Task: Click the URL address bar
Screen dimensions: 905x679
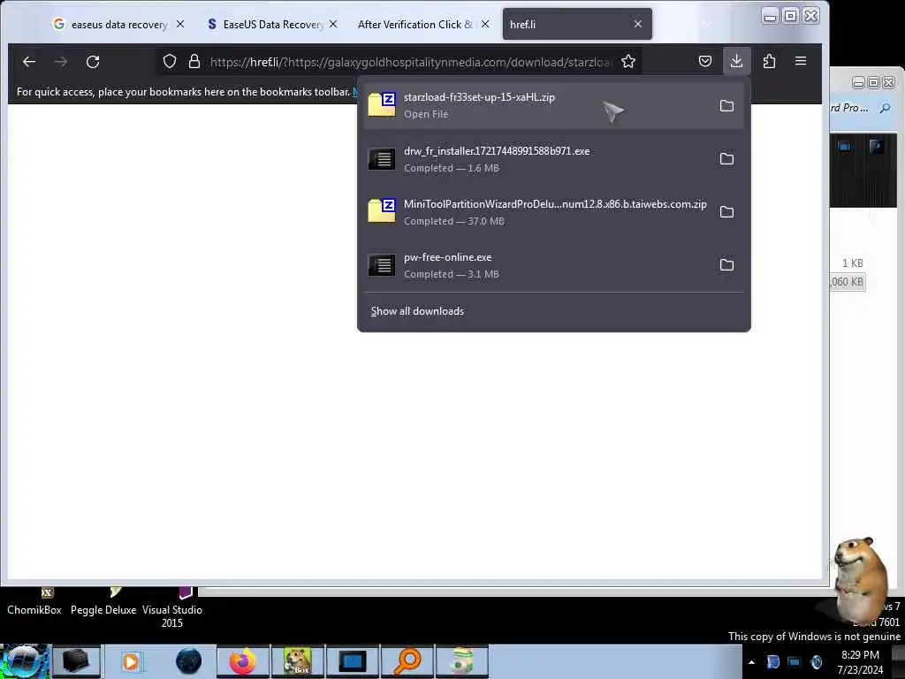Action: coord(410,62)
